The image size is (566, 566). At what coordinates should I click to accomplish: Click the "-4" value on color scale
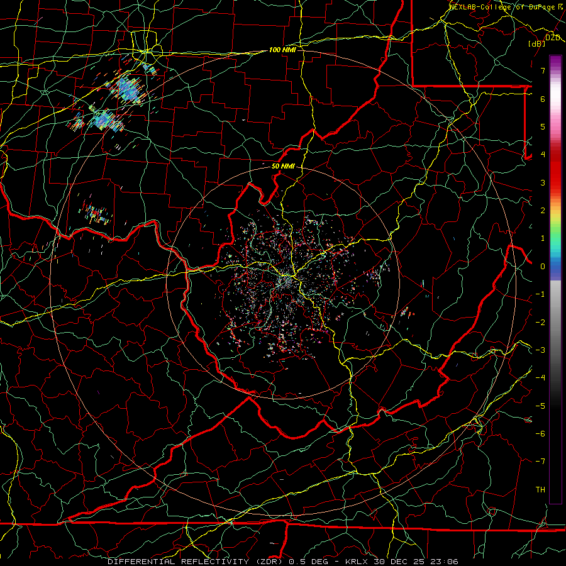pyautogui.click(x=540, y=377)
